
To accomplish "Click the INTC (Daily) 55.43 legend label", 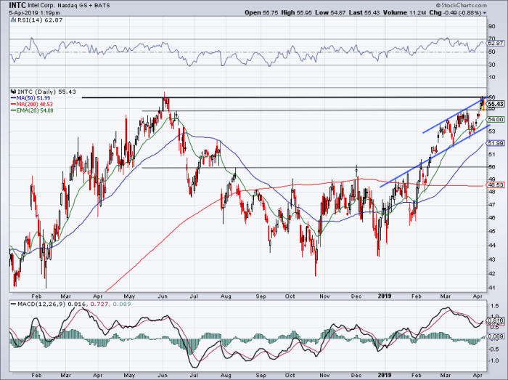I will coord(46,92).
